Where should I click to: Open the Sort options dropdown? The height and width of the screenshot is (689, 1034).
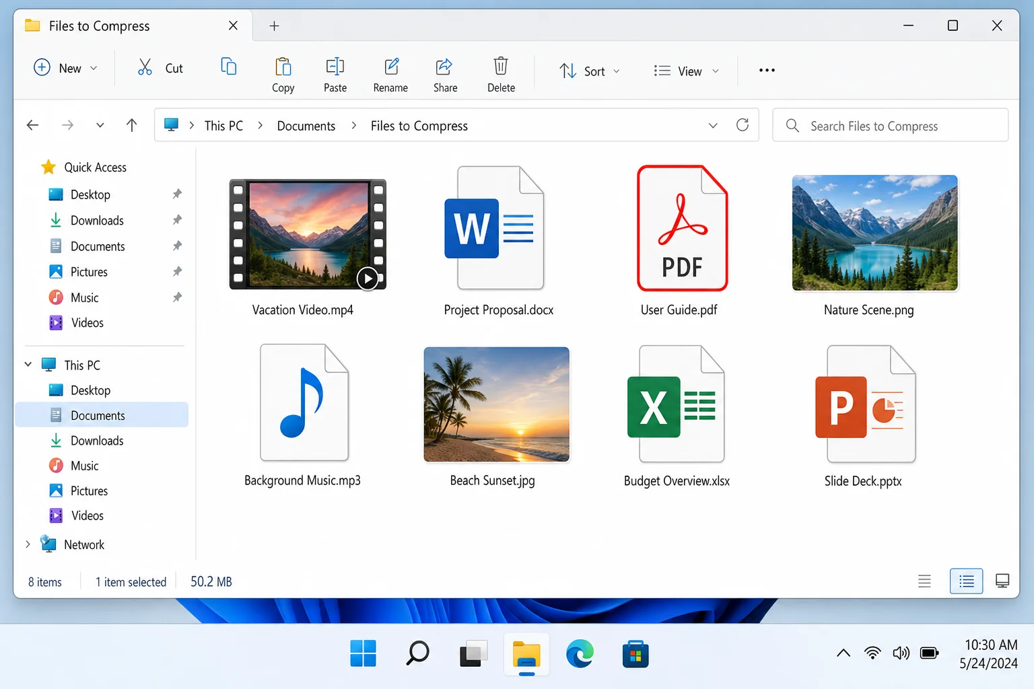[x=590, y=71]
